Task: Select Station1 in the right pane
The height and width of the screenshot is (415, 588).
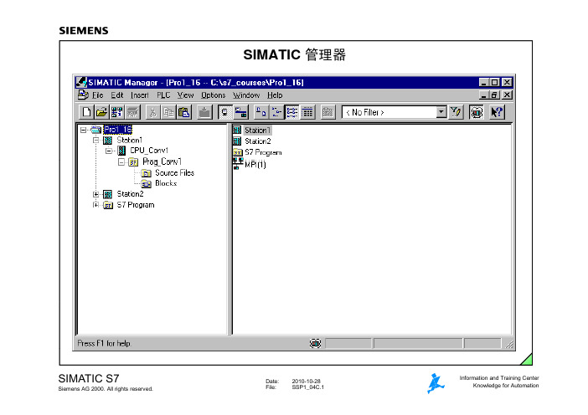Action: tap(258, 131)
